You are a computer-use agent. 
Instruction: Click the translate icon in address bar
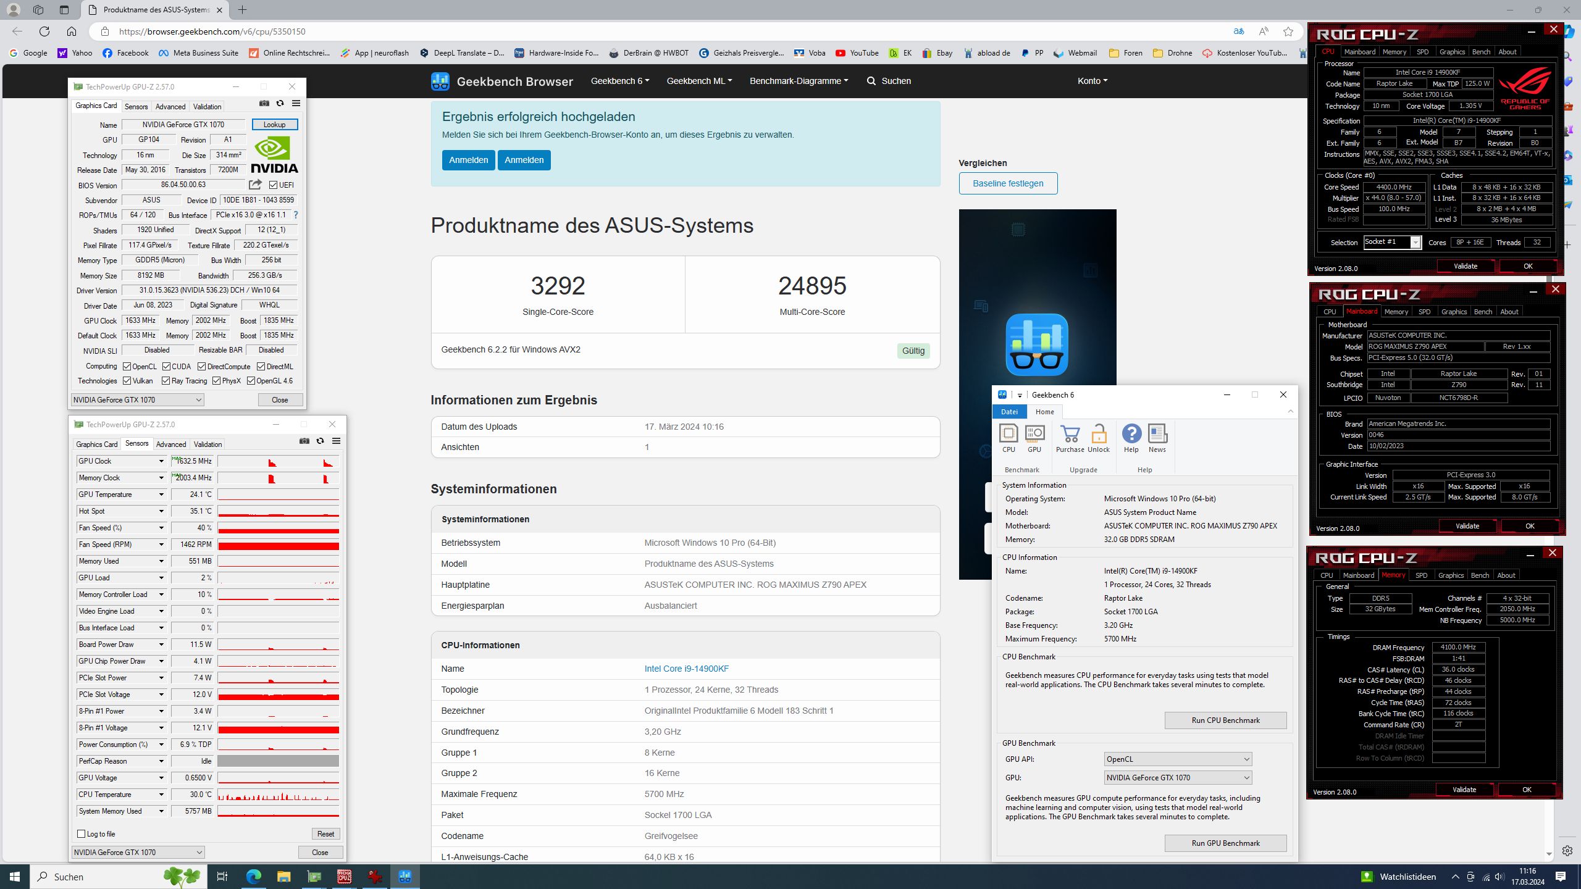point(1238,31)
